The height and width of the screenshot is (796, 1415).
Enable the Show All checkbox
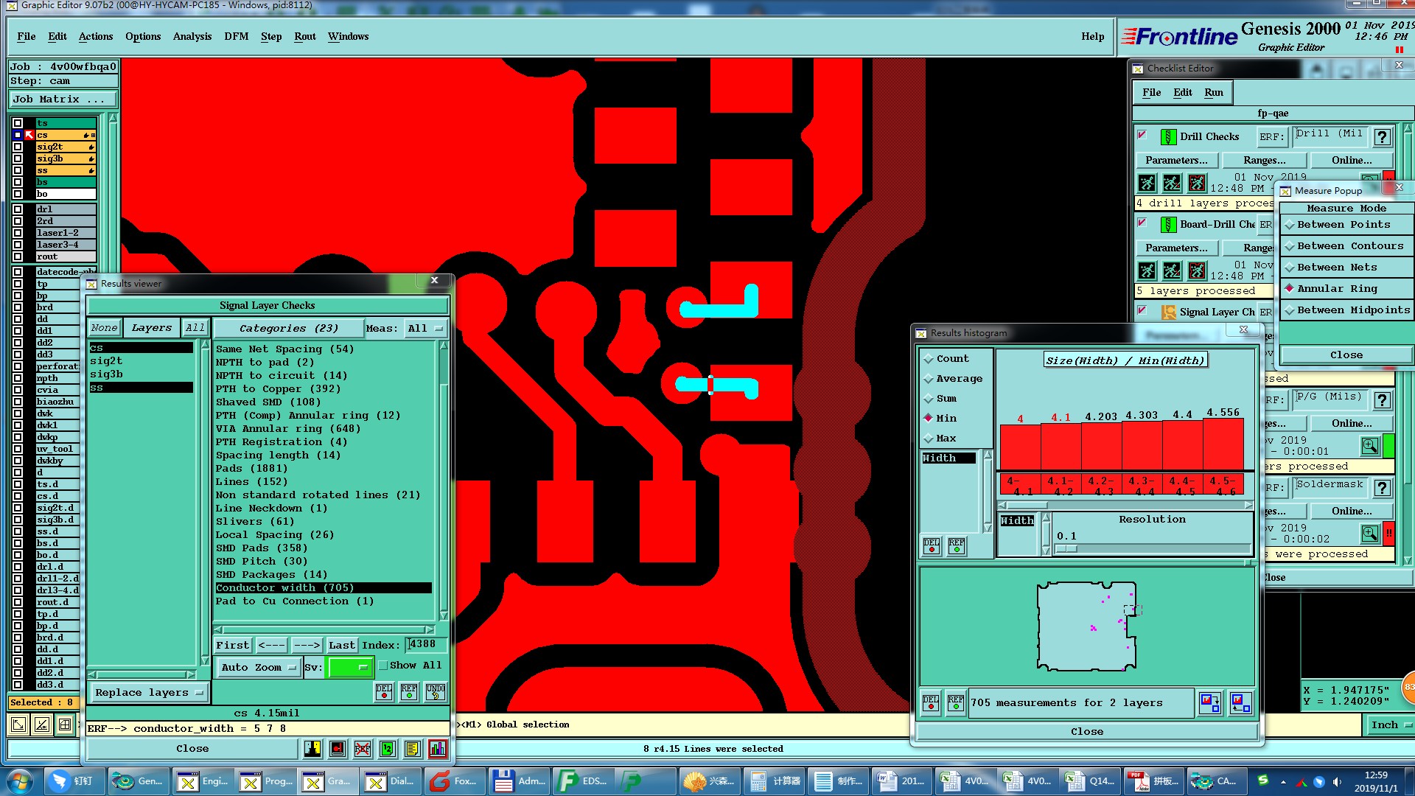(383, 666)
